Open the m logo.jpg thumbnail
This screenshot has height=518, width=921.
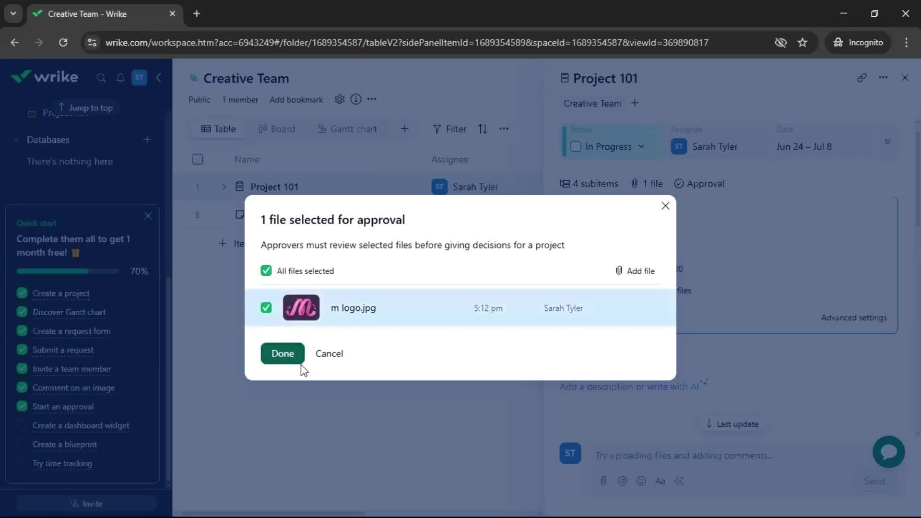[301, 307]
